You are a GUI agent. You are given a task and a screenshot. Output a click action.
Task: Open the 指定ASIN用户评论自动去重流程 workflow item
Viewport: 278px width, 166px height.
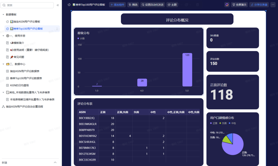tap(24, 107)
